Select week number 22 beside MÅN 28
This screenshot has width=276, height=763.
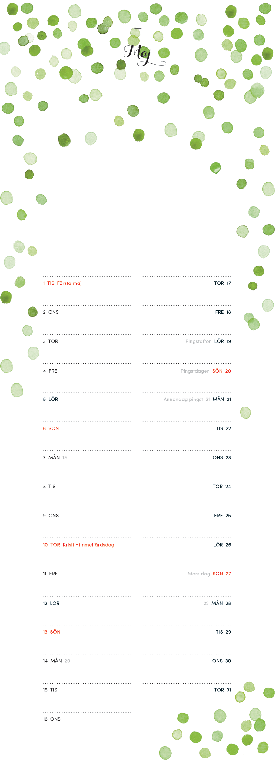tap(206, 604)
